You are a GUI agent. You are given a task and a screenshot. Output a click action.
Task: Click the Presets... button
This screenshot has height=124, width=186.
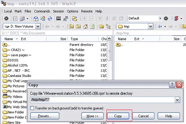(45, 116)
